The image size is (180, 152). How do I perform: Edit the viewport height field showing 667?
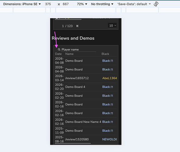coord(66,4)
